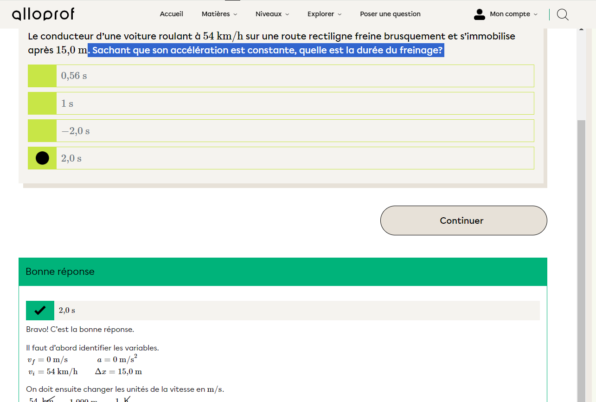This screenshot has width=596, height=402.
Task: Click the highlighted question text
Action: (266, 50)
